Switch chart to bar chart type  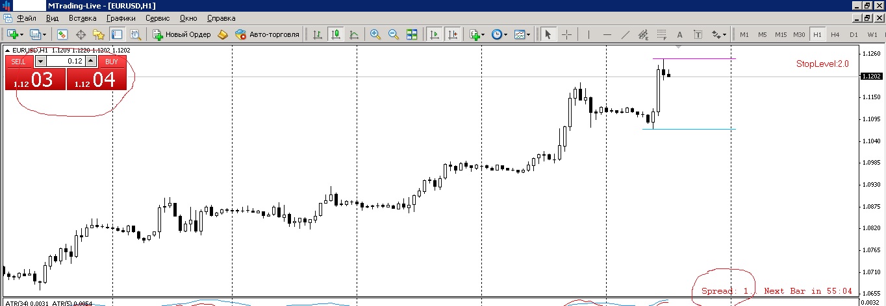tap(318, 34)
